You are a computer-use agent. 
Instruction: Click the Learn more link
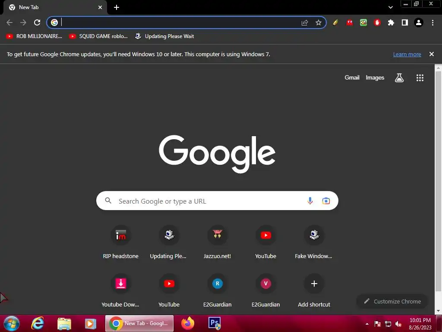tap(407, 54)
